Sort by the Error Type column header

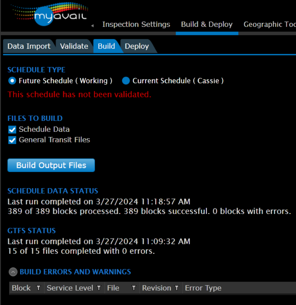[x=203, y=288]
